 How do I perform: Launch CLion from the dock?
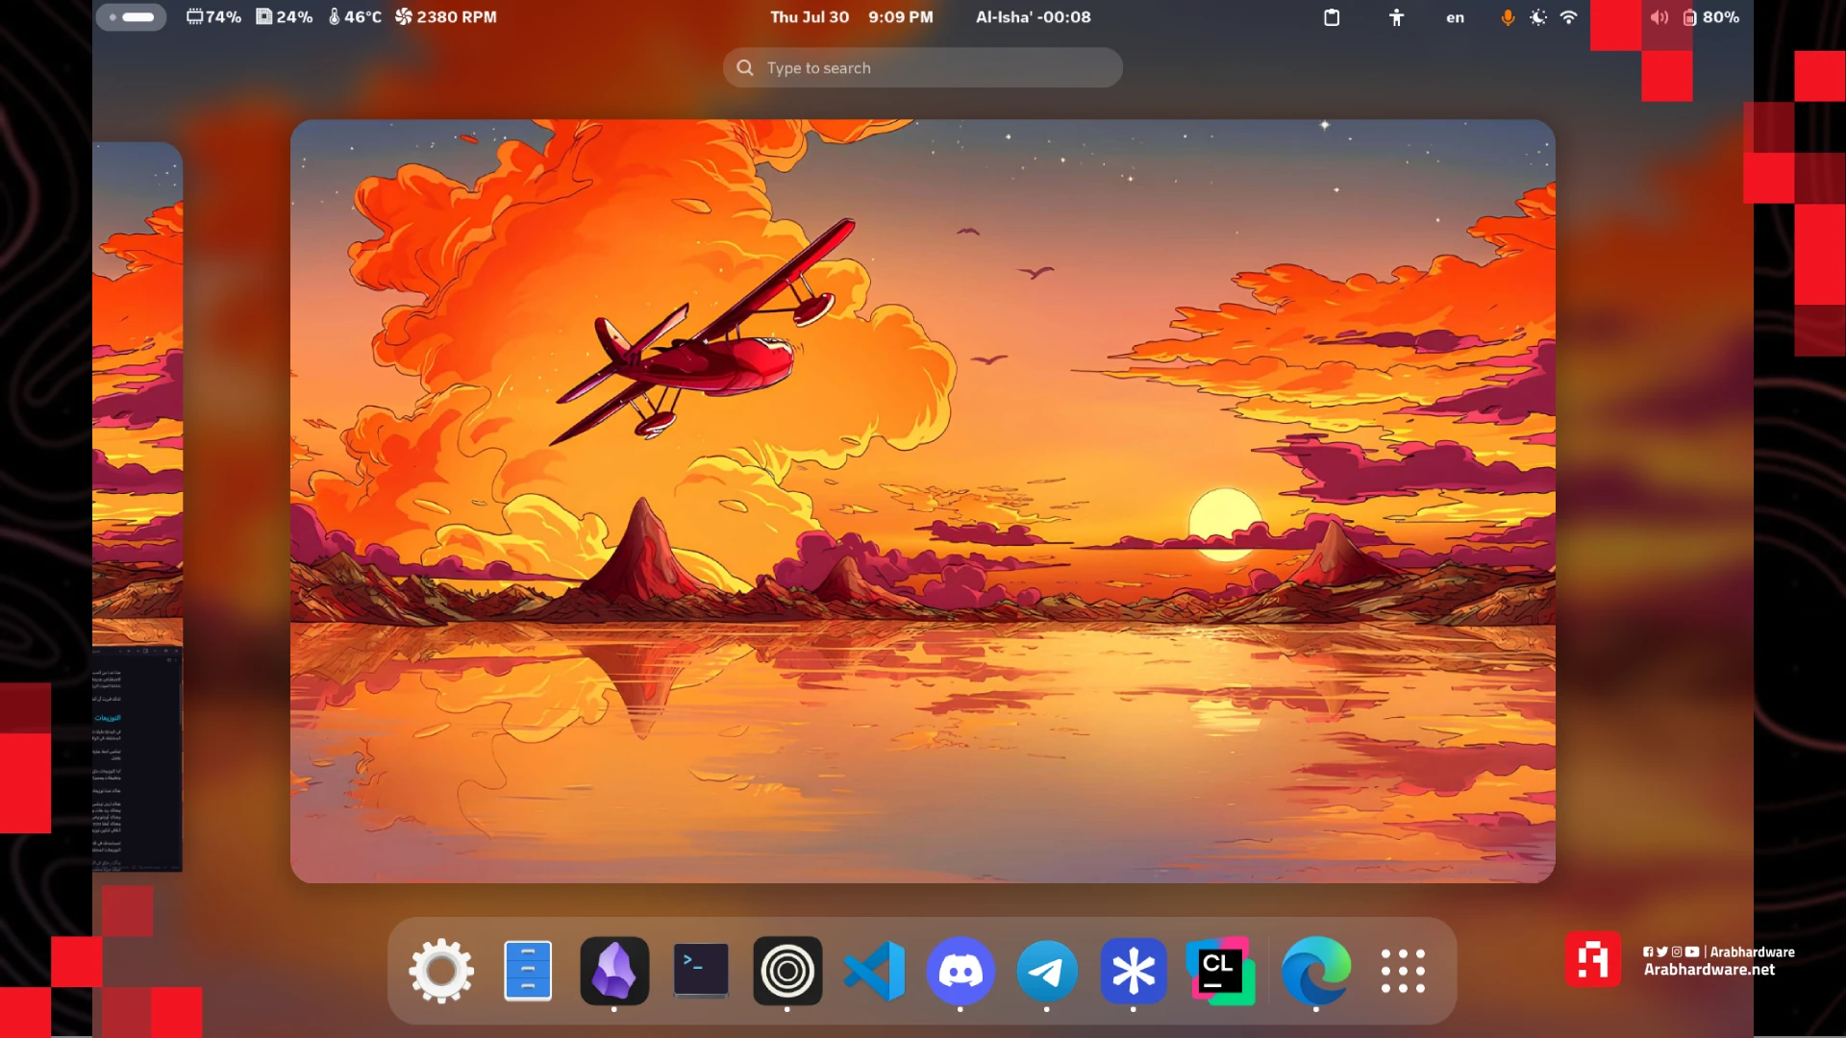click(x=1220, y=971)
